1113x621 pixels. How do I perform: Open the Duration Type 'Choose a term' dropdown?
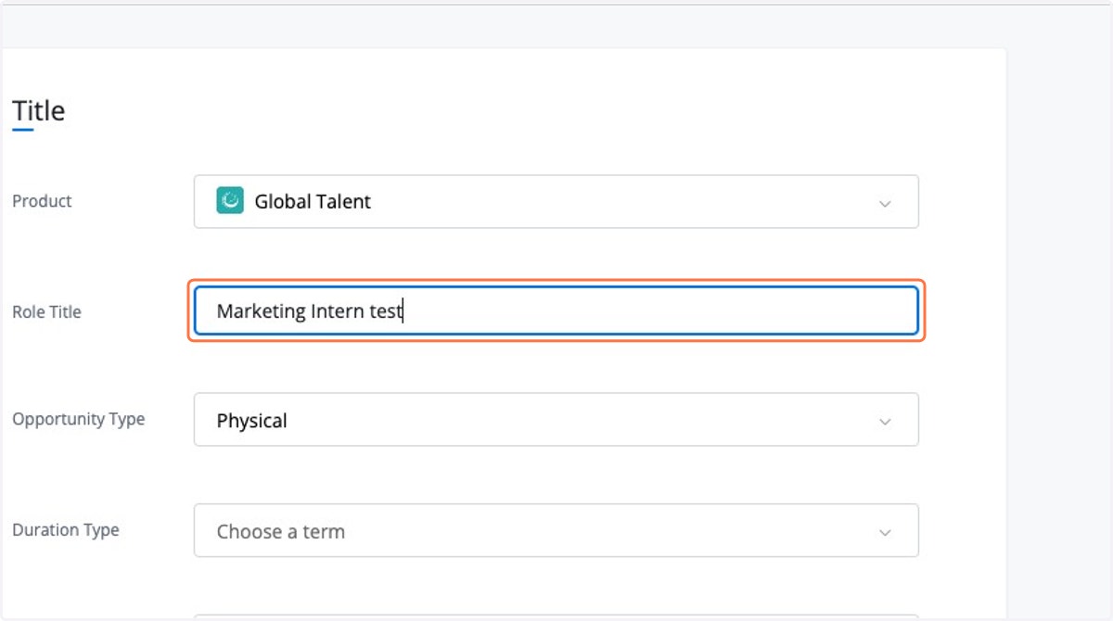tap(556, 531)
